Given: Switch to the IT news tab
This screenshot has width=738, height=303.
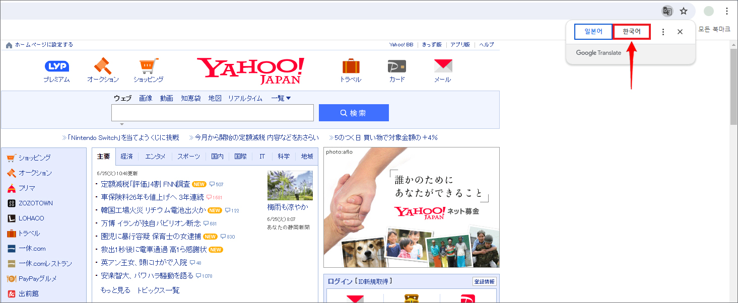Looking at the screenshot, I should coord(262,157).
